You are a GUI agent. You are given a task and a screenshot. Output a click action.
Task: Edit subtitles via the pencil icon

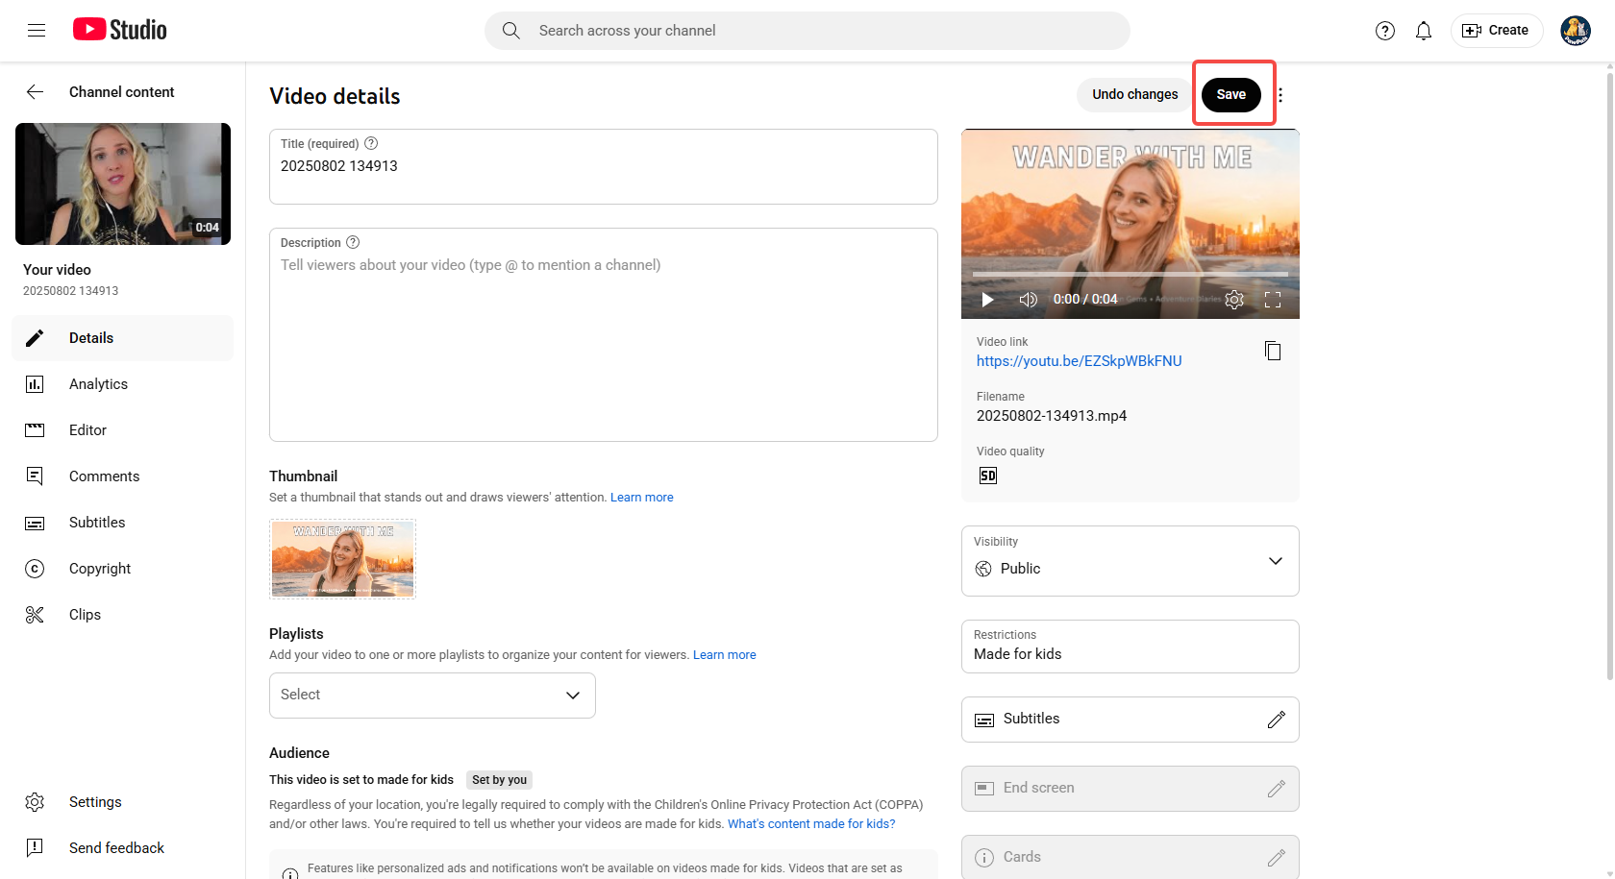coord(1278,719)
